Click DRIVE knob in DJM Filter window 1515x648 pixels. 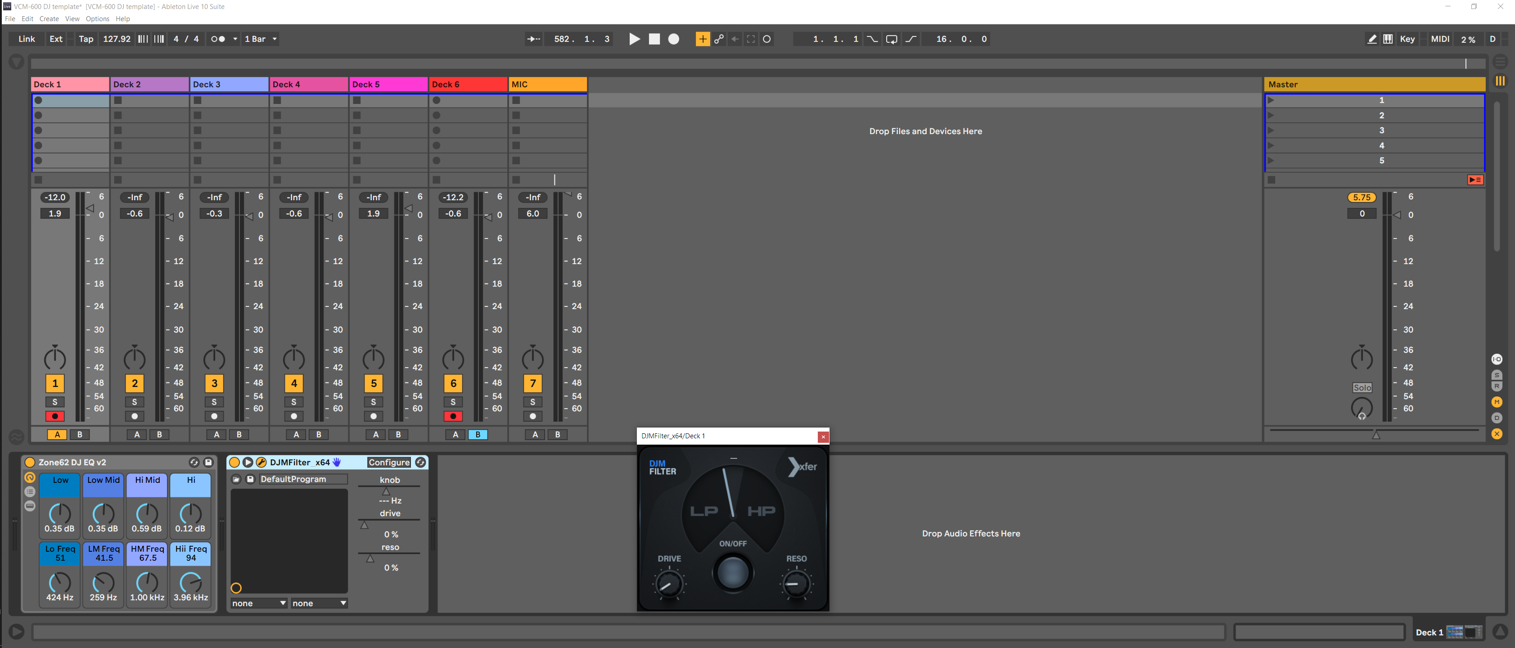pos(669,584)
